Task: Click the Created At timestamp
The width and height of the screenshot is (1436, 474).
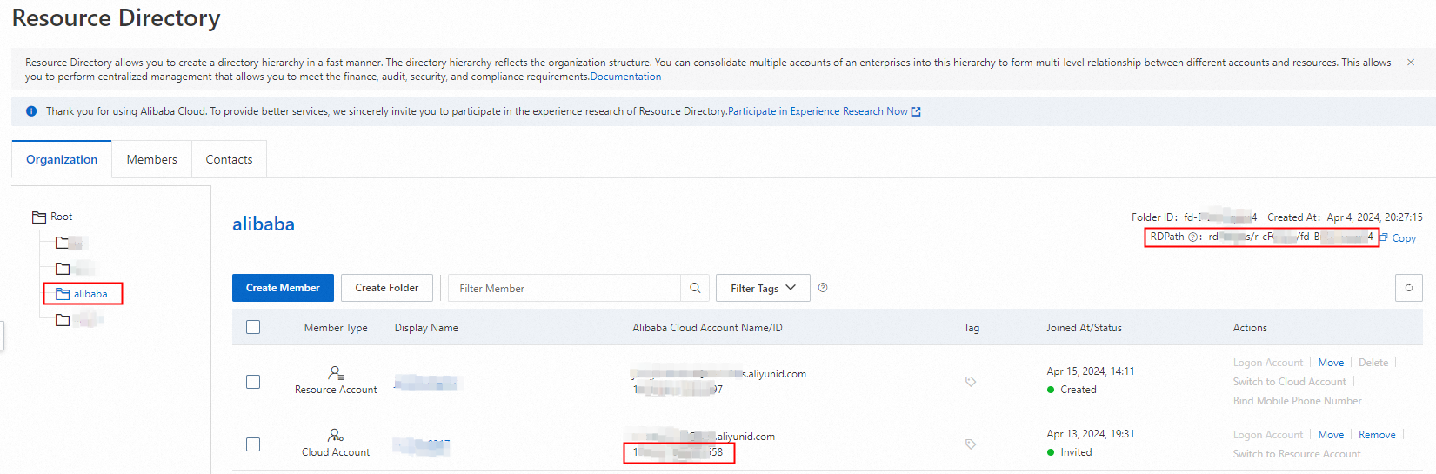Action: (x=1374, y=217)
